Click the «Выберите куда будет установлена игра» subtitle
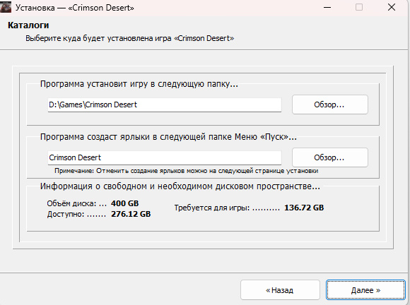The image size is (410, 305). [x=129, y=38]
